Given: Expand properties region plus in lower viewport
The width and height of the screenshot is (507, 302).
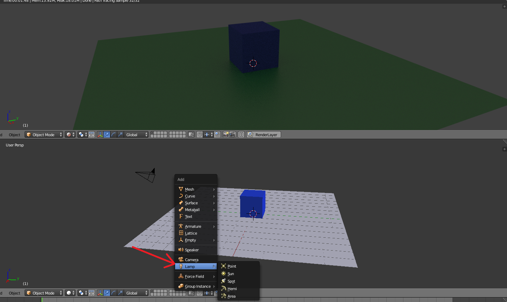Looking at the screenshot, I should (x=504, y=149).
